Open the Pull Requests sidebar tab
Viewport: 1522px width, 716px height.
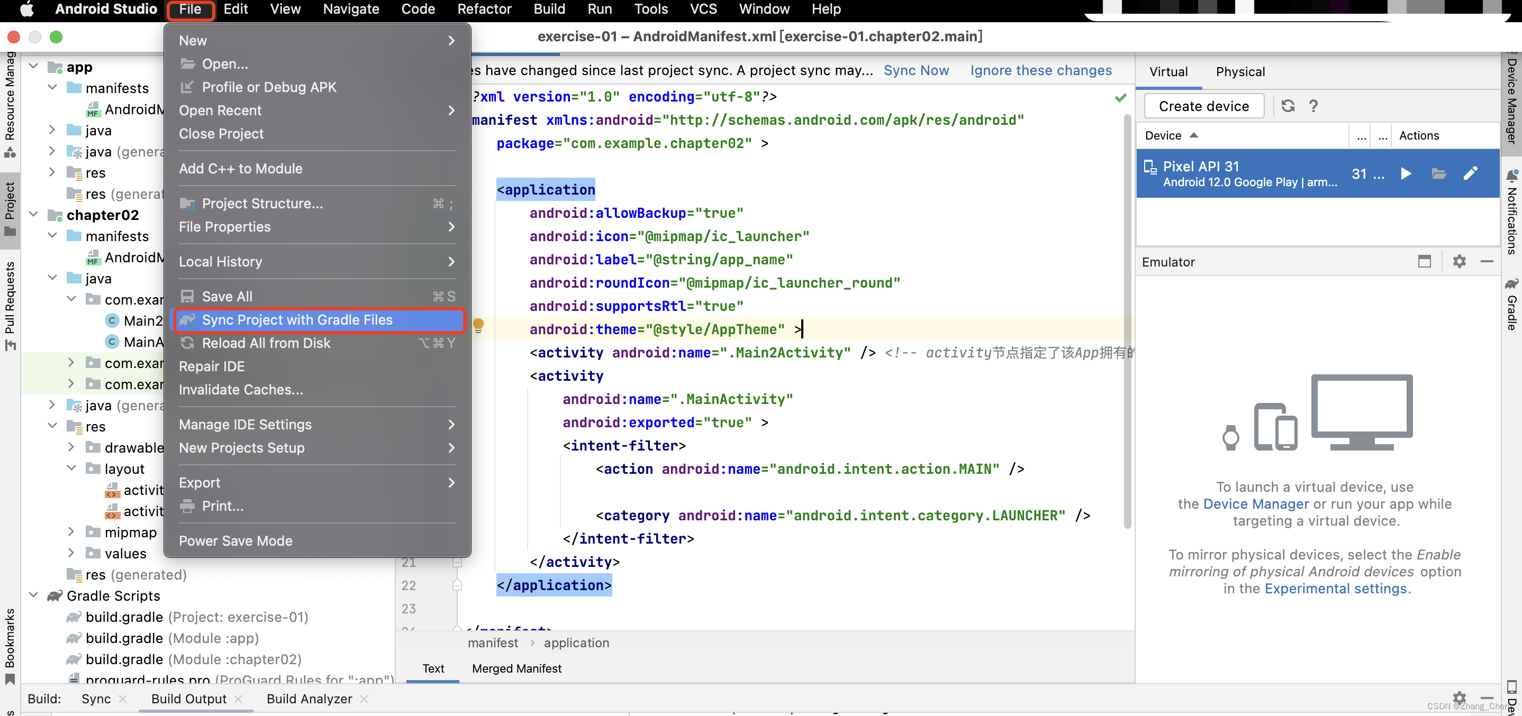[x=10, y=306]
